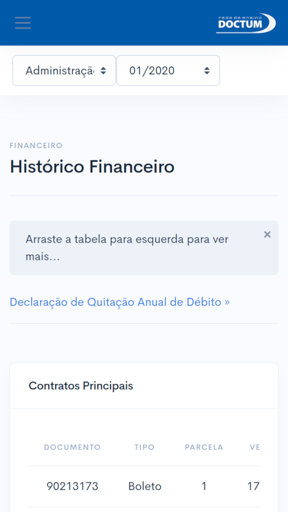Click the value 17 in the first row
This screenshot has height=512, width=288.
coord(253,486)
